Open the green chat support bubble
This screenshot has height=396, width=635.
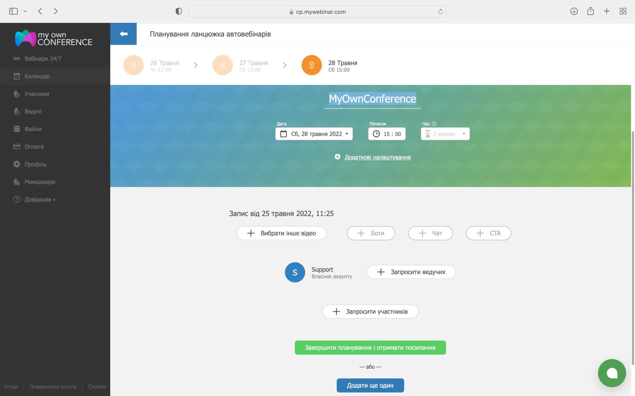pyautogui.click(x=611, y=373)
